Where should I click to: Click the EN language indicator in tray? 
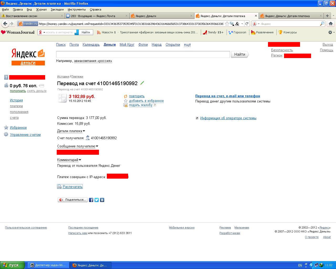pyautogui.click(x=300, y=265)
